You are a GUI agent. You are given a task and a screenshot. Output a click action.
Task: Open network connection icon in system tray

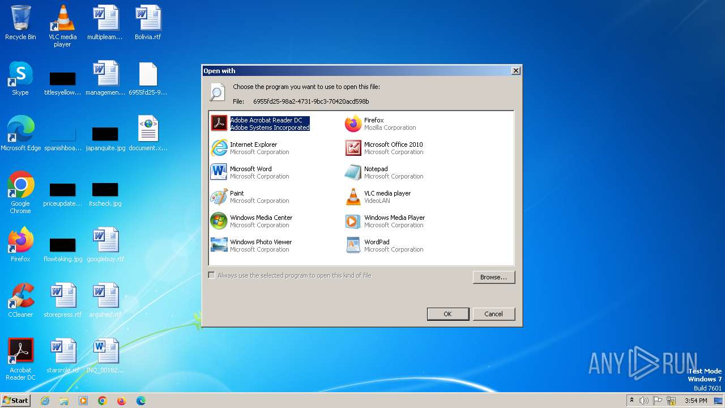[671, 401]
